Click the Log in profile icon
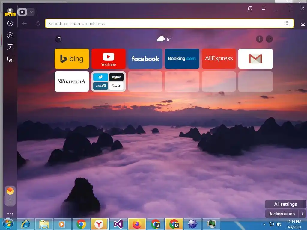 click(x=10, y=12)
